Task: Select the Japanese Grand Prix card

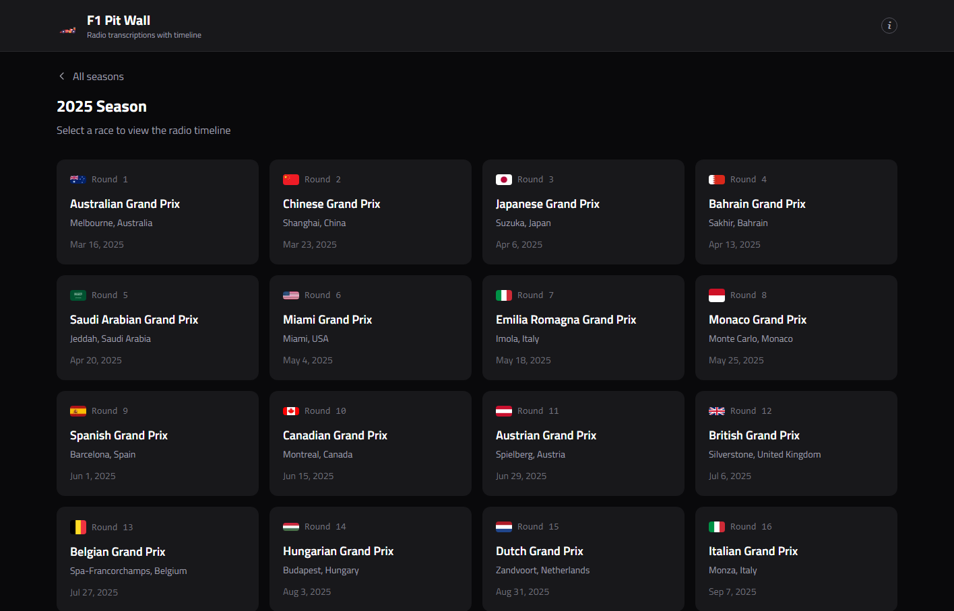Action: click(583, 212)
